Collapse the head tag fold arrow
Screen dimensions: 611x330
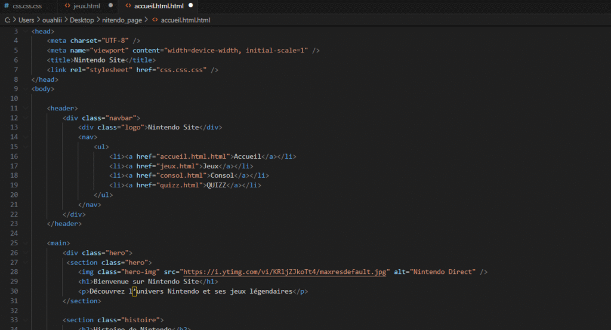[26, 31]
